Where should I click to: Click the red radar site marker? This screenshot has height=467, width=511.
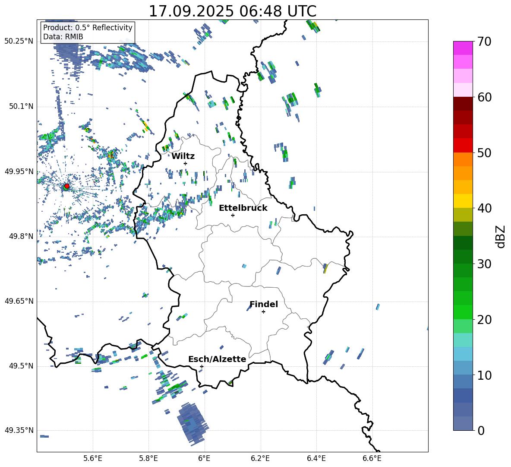(66, 186)
